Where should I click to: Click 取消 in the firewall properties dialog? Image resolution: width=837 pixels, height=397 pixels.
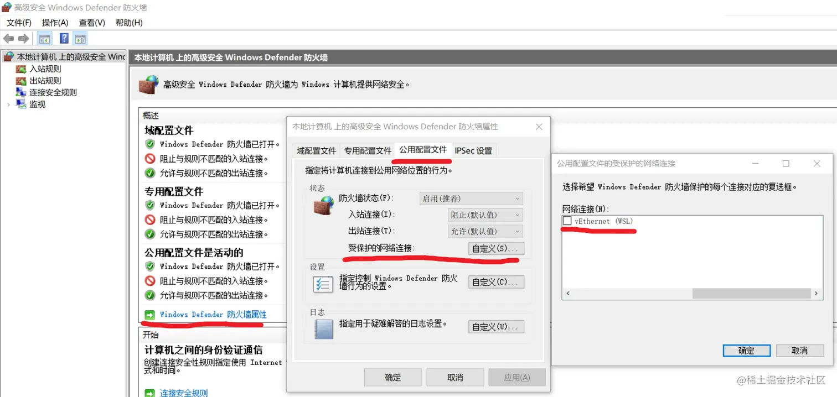[455, 378]
